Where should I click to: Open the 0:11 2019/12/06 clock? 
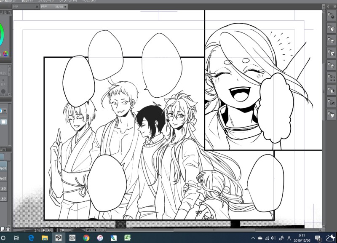tap(302, 238)
